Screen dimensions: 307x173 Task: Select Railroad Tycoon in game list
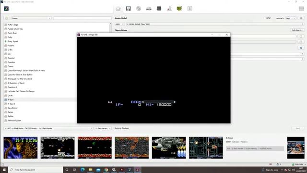14,121
